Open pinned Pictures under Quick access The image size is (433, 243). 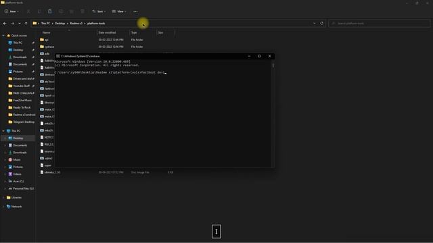click(18, 72)
